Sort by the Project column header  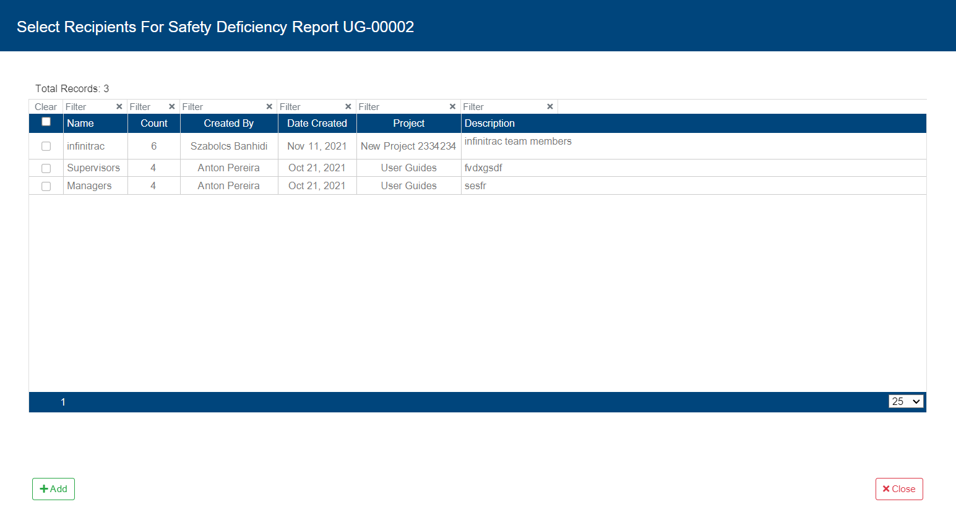pos(409,123)
